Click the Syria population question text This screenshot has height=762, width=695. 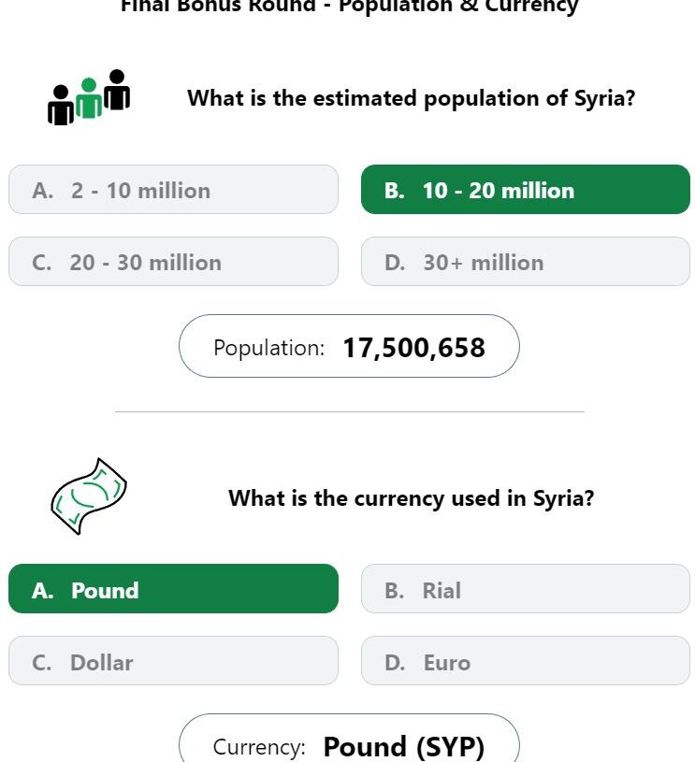point(412,98)
